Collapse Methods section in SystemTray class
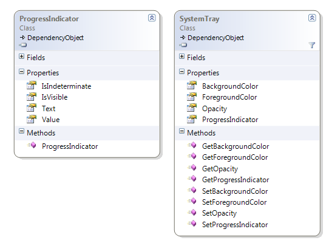The height and width of the screenshot is (246, 329). click(x=181, y=131)
